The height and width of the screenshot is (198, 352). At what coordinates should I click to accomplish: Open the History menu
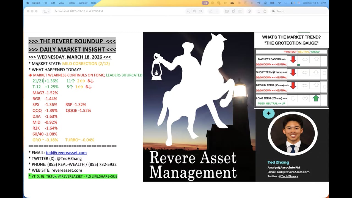[x=71, y=3]
